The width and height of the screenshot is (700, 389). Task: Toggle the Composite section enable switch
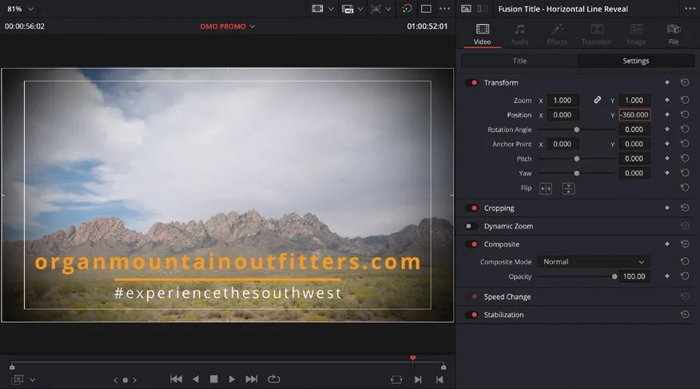[x=471, y=244]
